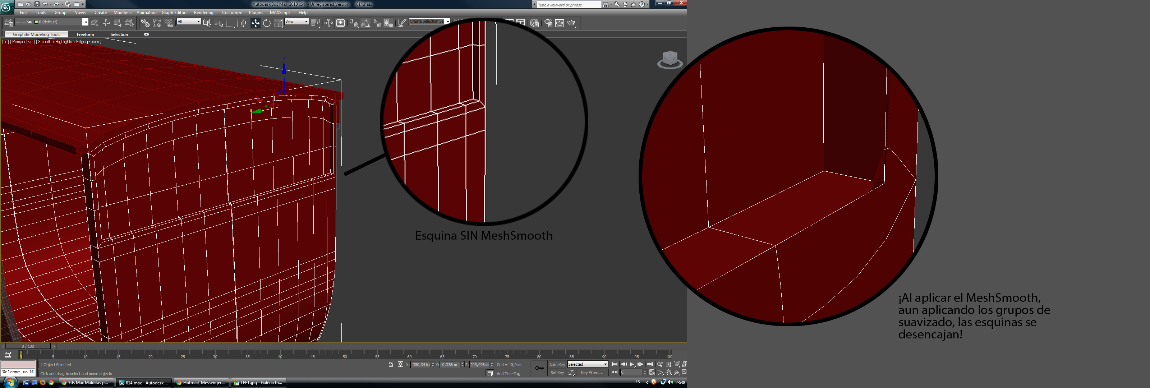The image size is (1150, 388).
Task: Toggle Auto Key animation mode
Action: (x=557, y=364)
